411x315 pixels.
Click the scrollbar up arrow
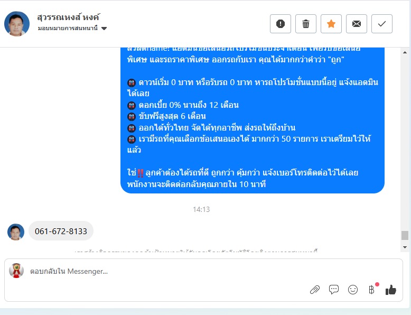coord(405,52)
